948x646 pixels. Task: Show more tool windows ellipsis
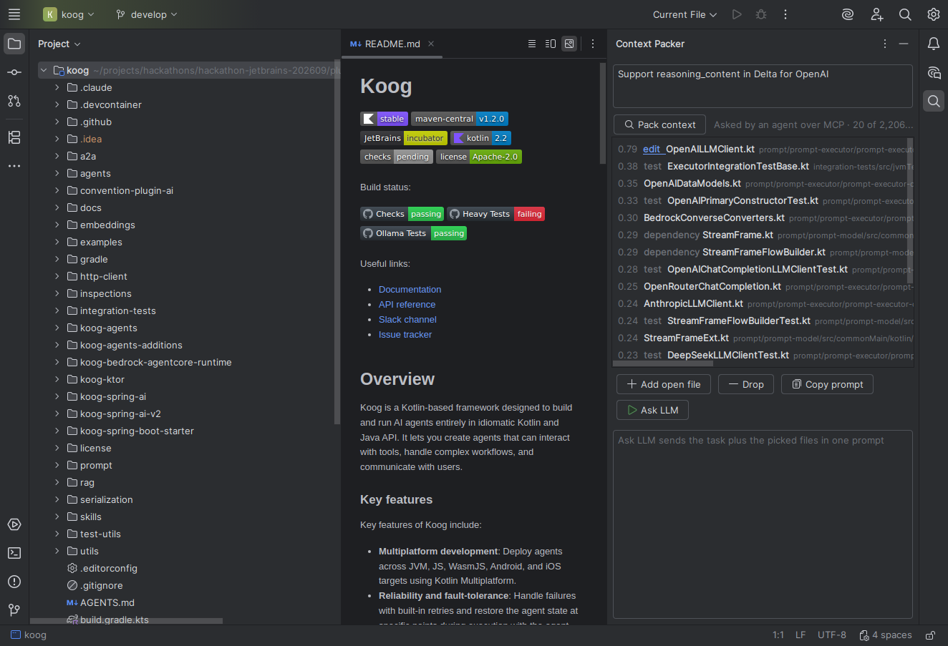tap(14, 166)
